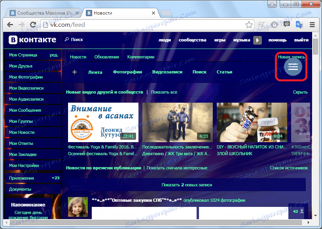Open Приложения in sidebar
The image size is (322, 229).
[33, 178]
